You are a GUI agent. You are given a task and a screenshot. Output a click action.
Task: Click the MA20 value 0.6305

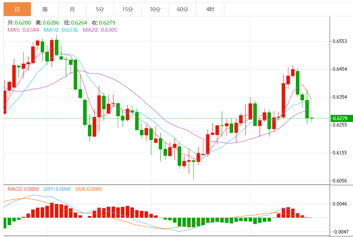[109, 30]
